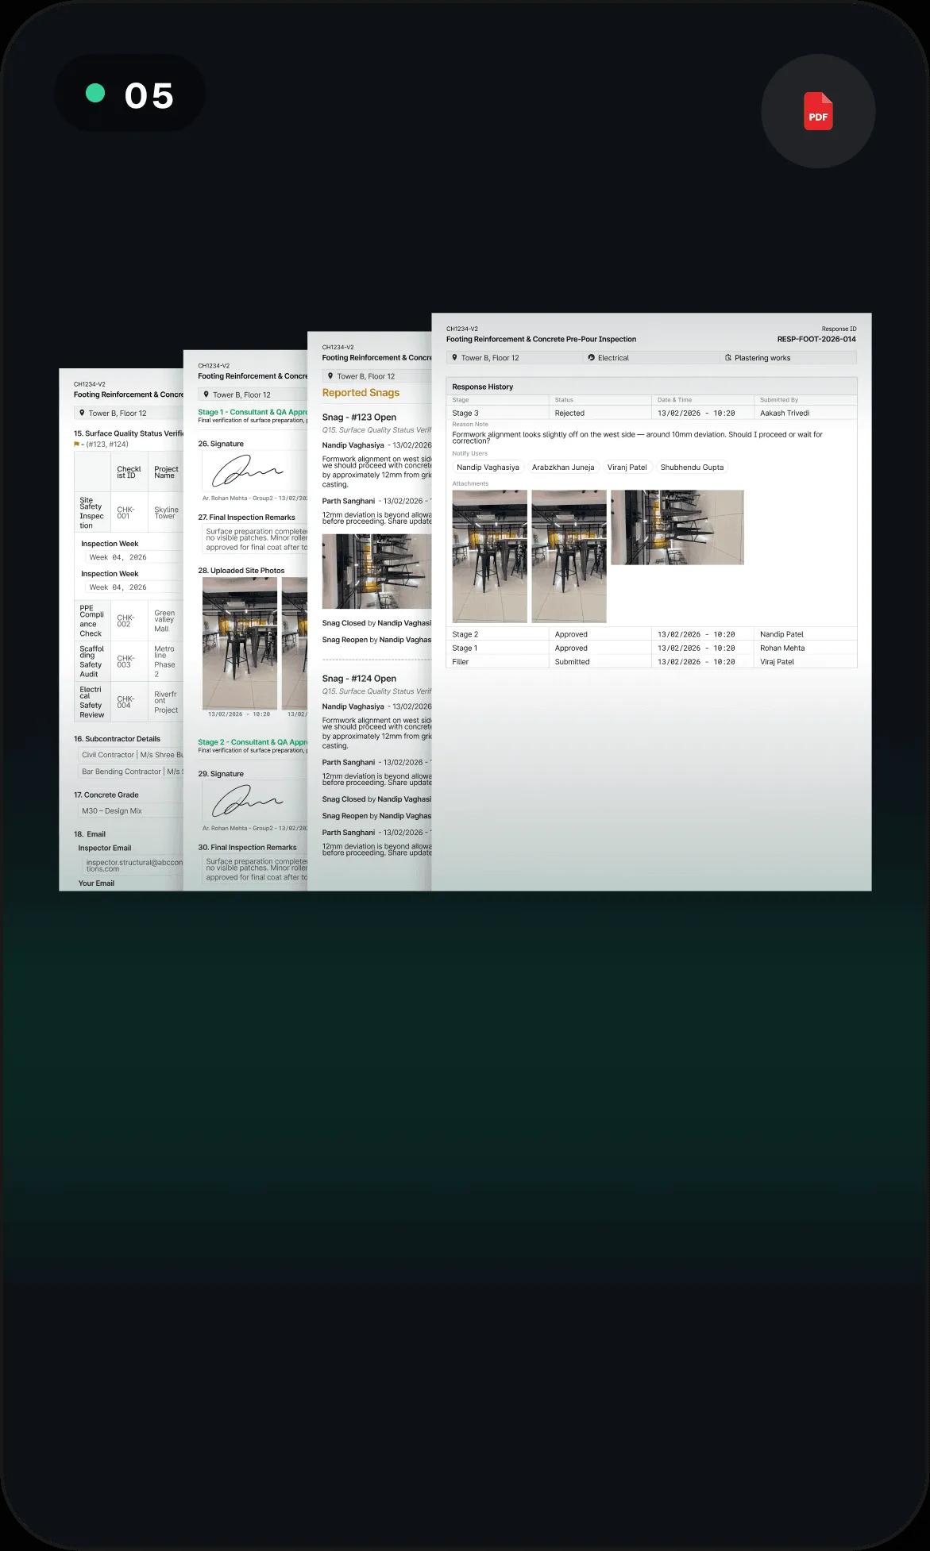This screenshot has height=1551, width=930.
Task: Click the red PDF file icon
Action: pyautogui.click(x=818, y=111)
